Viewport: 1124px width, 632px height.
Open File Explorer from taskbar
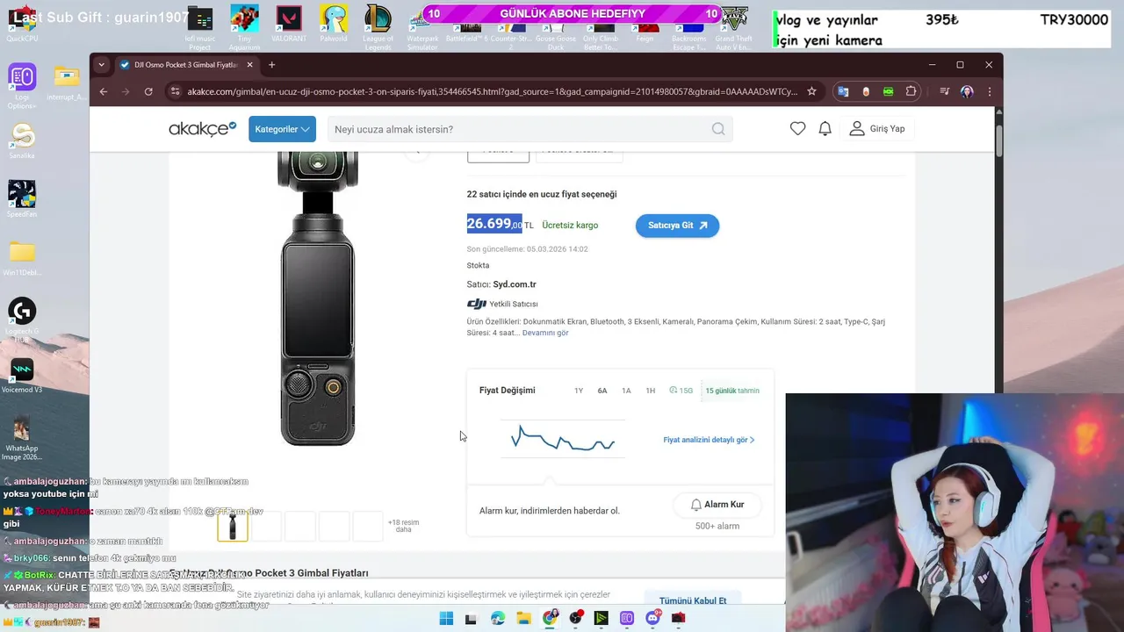(x=524, y=619)
